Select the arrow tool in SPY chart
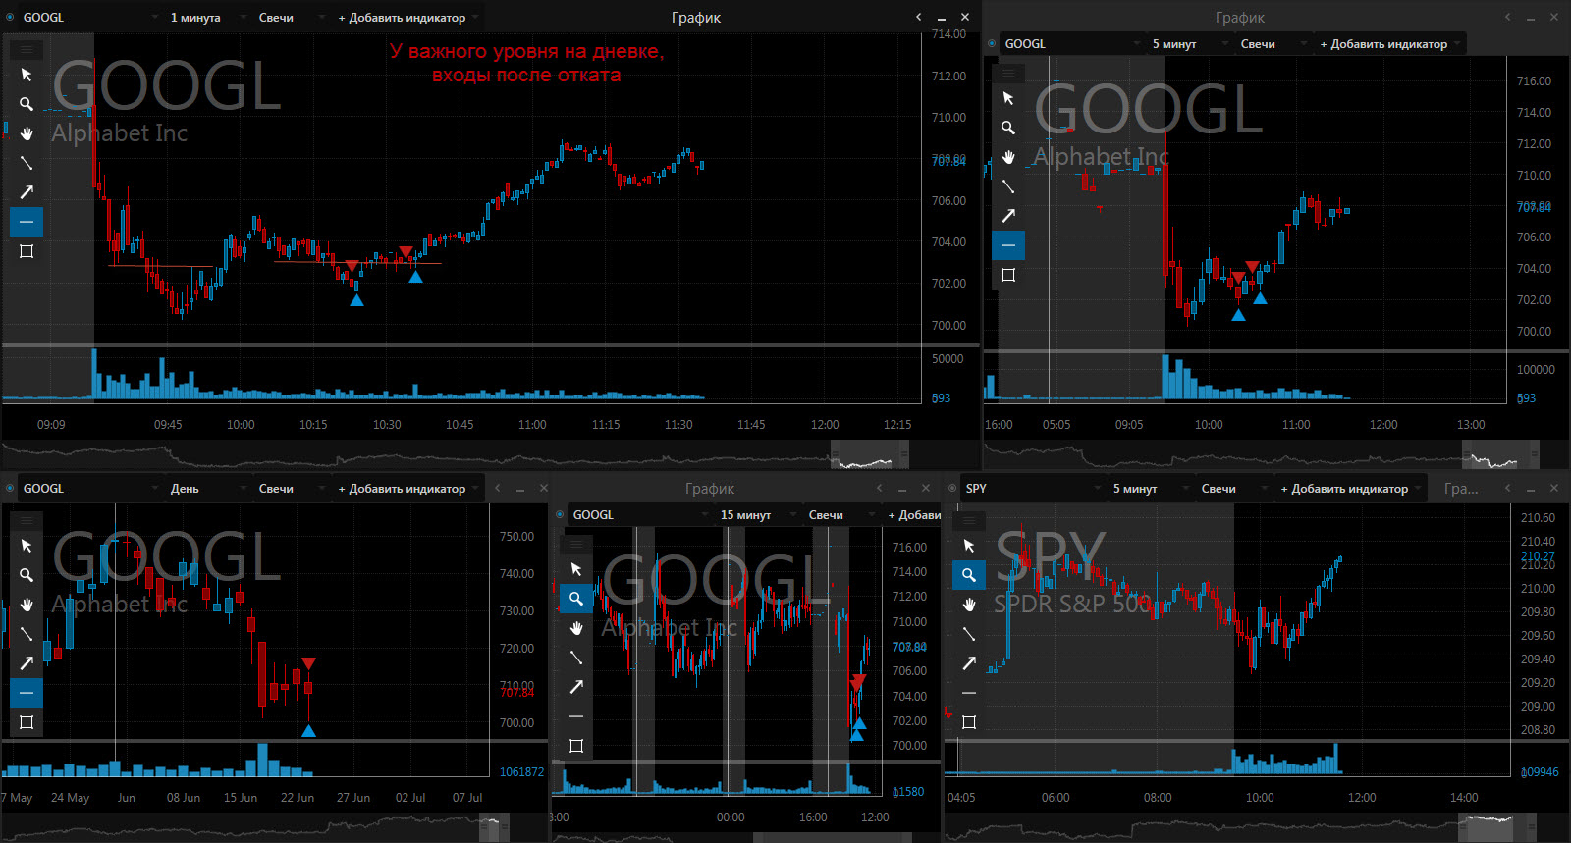 (x=969, y=663)
